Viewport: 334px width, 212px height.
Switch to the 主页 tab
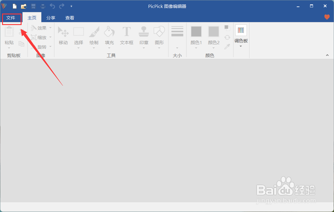(x=32, y=18)
